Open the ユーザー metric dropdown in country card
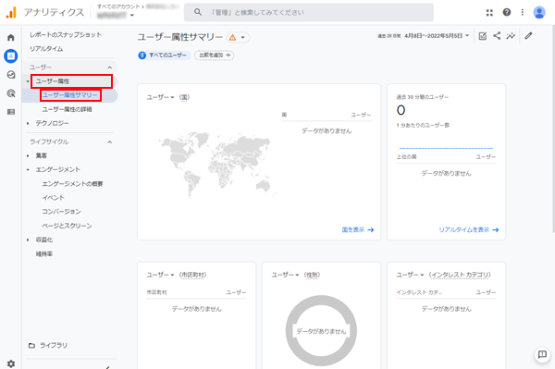Screen dimensions: 555x369 160,97
